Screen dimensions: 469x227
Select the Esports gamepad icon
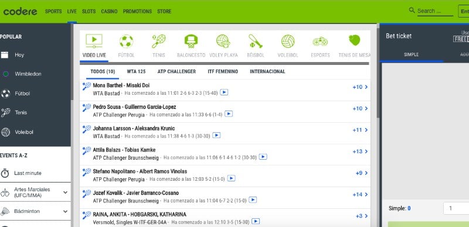320,41
